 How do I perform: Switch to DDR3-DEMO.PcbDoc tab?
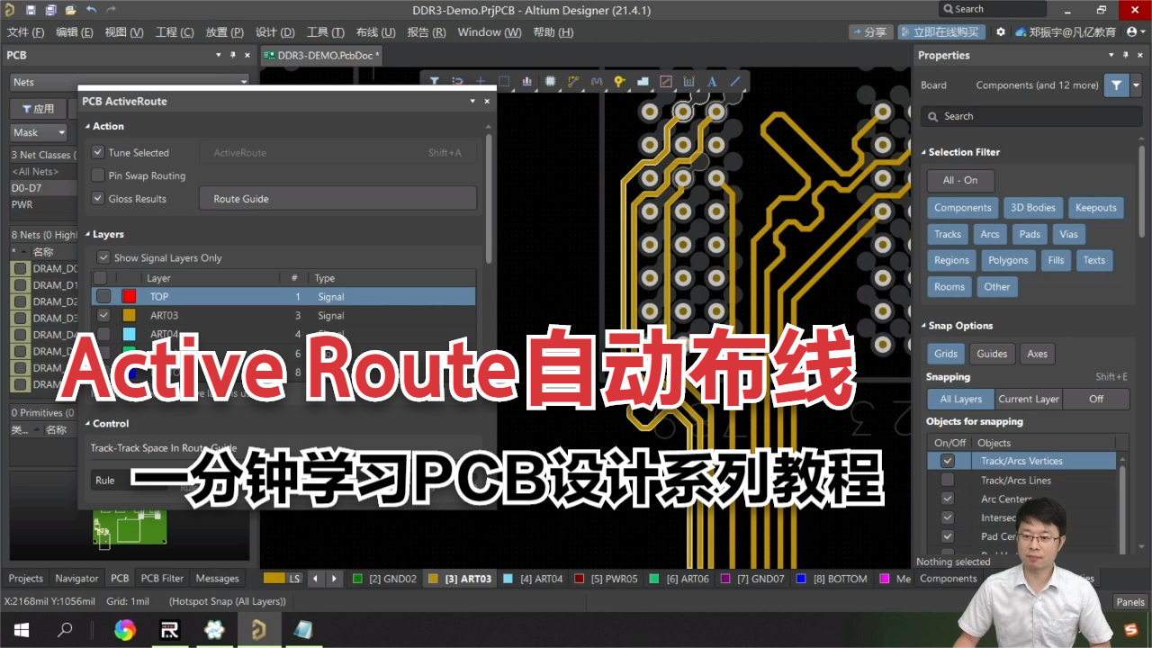[x=322, y=55]
